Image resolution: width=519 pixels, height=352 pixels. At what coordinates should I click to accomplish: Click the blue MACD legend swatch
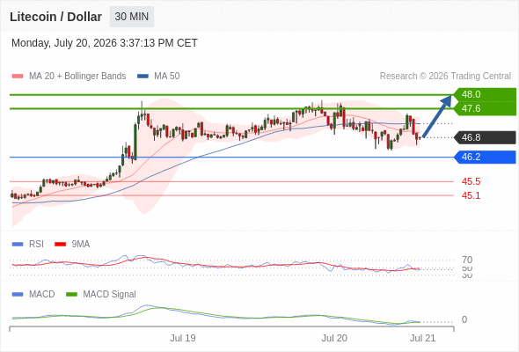[x=18, y=295]
